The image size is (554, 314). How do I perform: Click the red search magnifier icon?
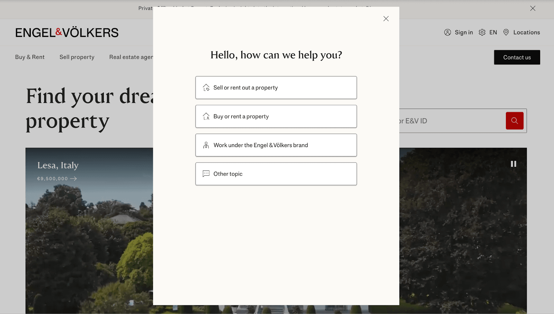(x=514, y=121)
